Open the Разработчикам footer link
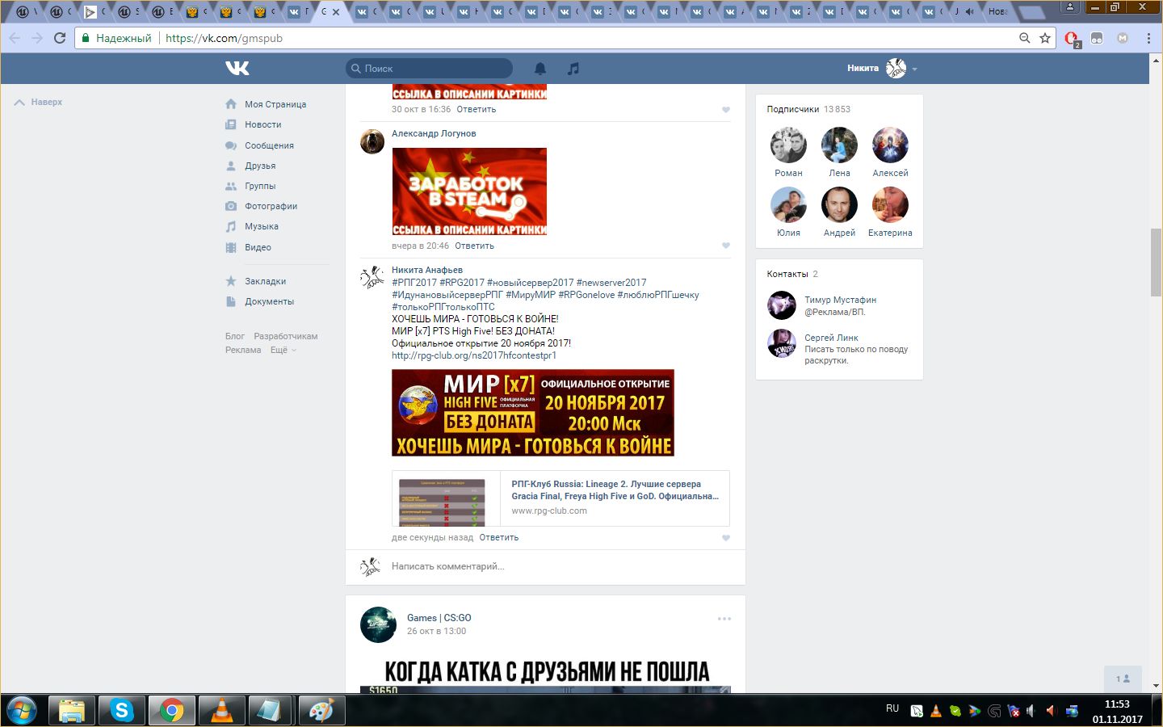 (x=286, y=336)
